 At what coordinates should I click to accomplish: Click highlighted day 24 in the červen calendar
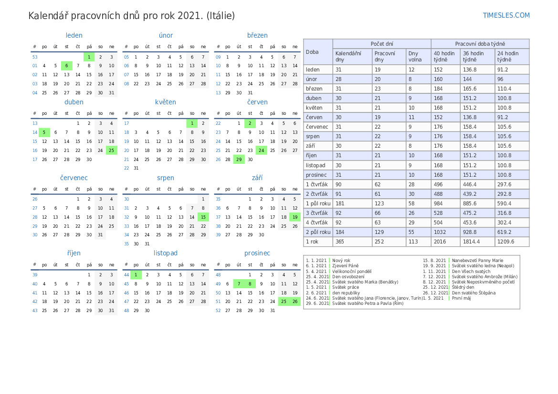[261, 150]
